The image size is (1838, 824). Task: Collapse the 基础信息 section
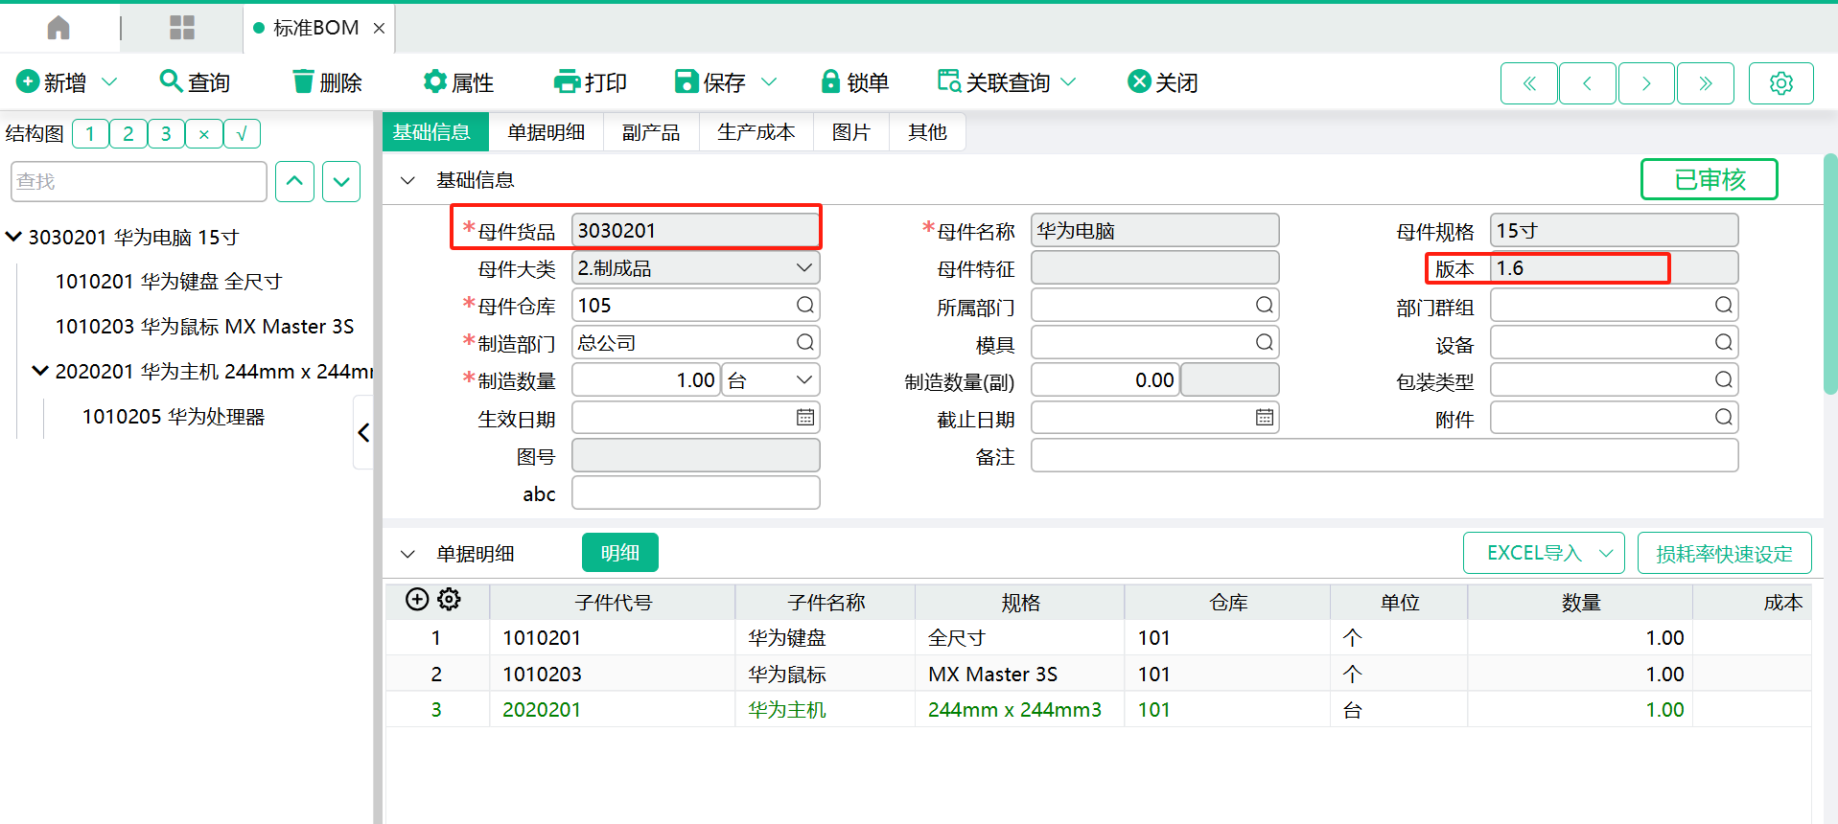click(407, 180)
